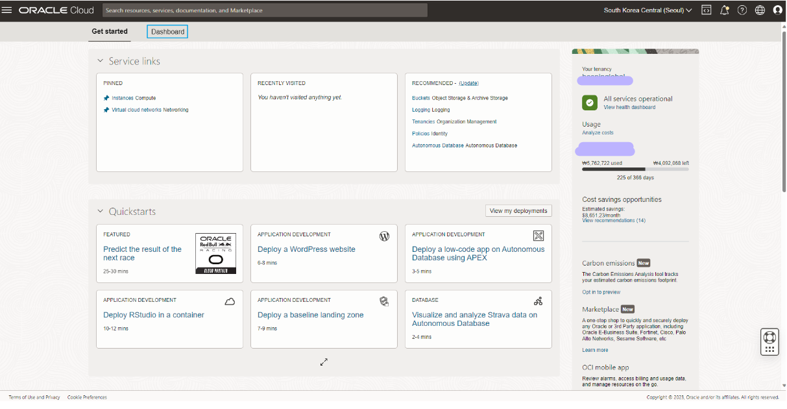Switch to the Dashboard tab
787x409 pixels.
point(168,31)
